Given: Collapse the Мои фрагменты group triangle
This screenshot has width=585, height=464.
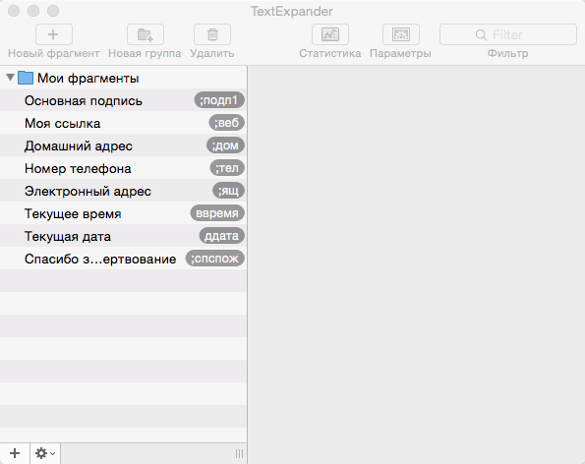Looking at the screenshot, I should click(x=11, y=78).
